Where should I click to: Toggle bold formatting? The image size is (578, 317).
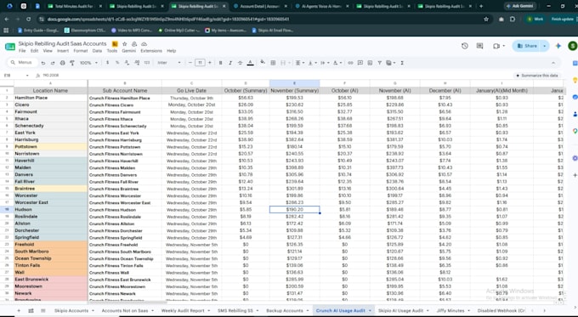coord(220,63)
